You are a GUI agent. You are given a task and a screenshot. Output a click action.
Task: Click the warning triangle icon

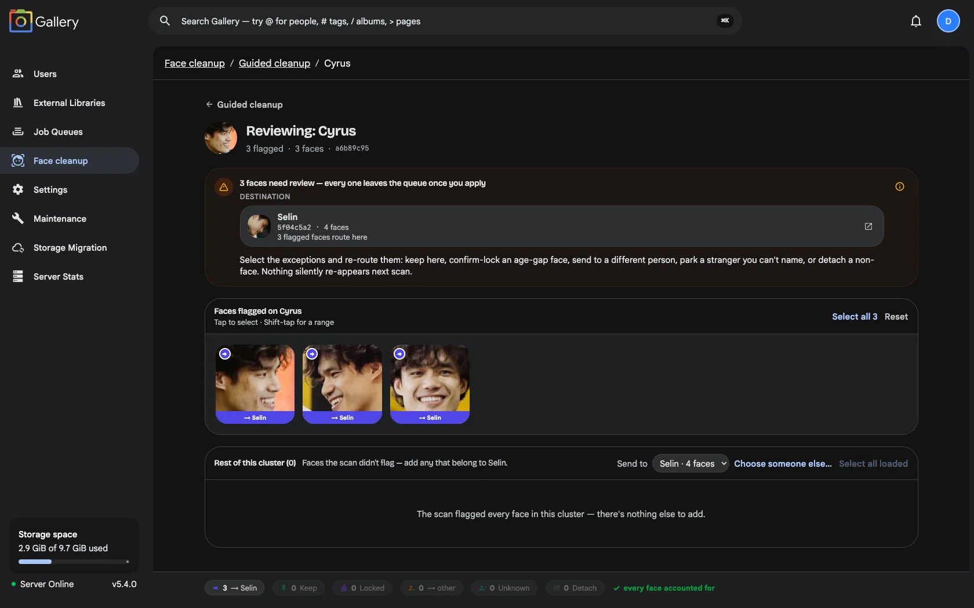tap(224, 187)
